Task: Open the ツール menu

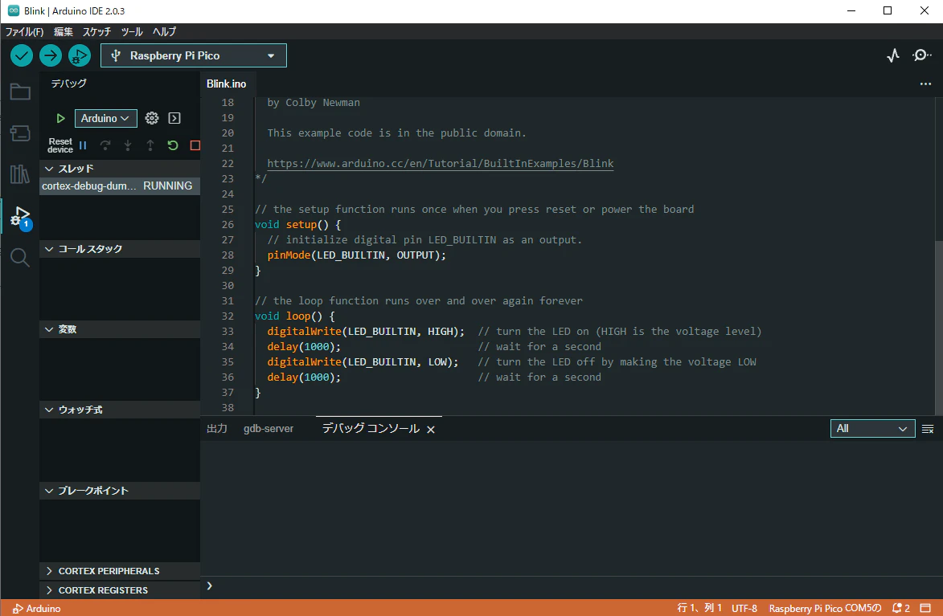Action: pyautogui.click(x=132, y=32)
